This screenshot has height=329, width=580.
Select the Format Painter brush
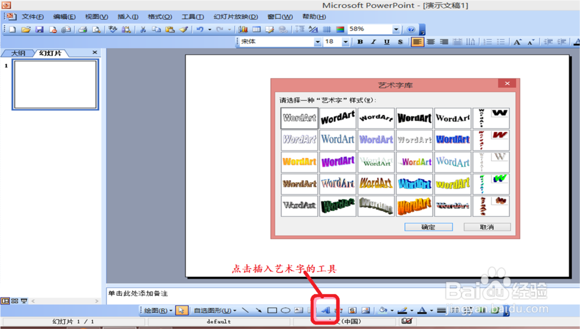pos(184,29)
